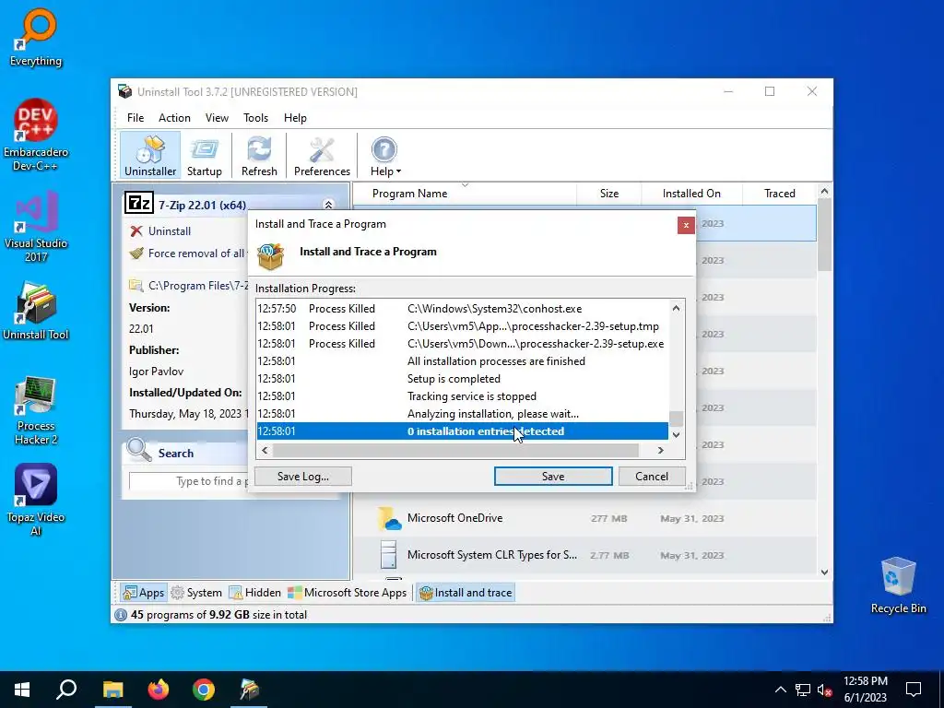This screenshot has height=708, width=944.
Task: Switch to the Apps tab
Action: click(x=143, y=593)
